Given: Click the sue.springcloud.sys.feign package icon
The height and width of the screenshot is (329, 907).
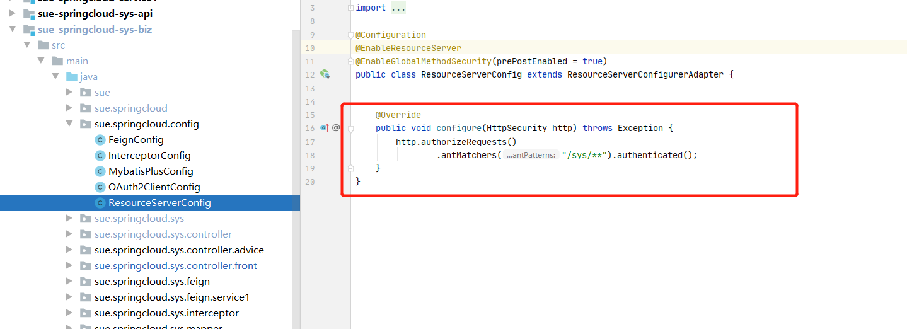Looking at the screenshot, I should (86, 282).
